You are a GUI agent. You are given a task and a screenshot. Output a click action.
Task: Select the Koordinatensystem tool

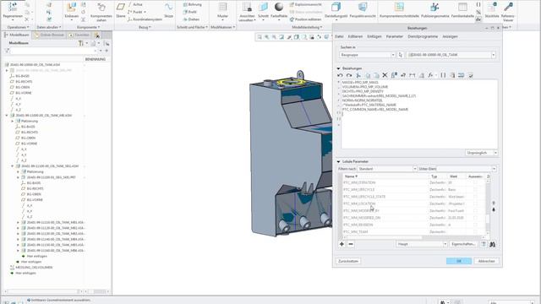tap(144, 19)
